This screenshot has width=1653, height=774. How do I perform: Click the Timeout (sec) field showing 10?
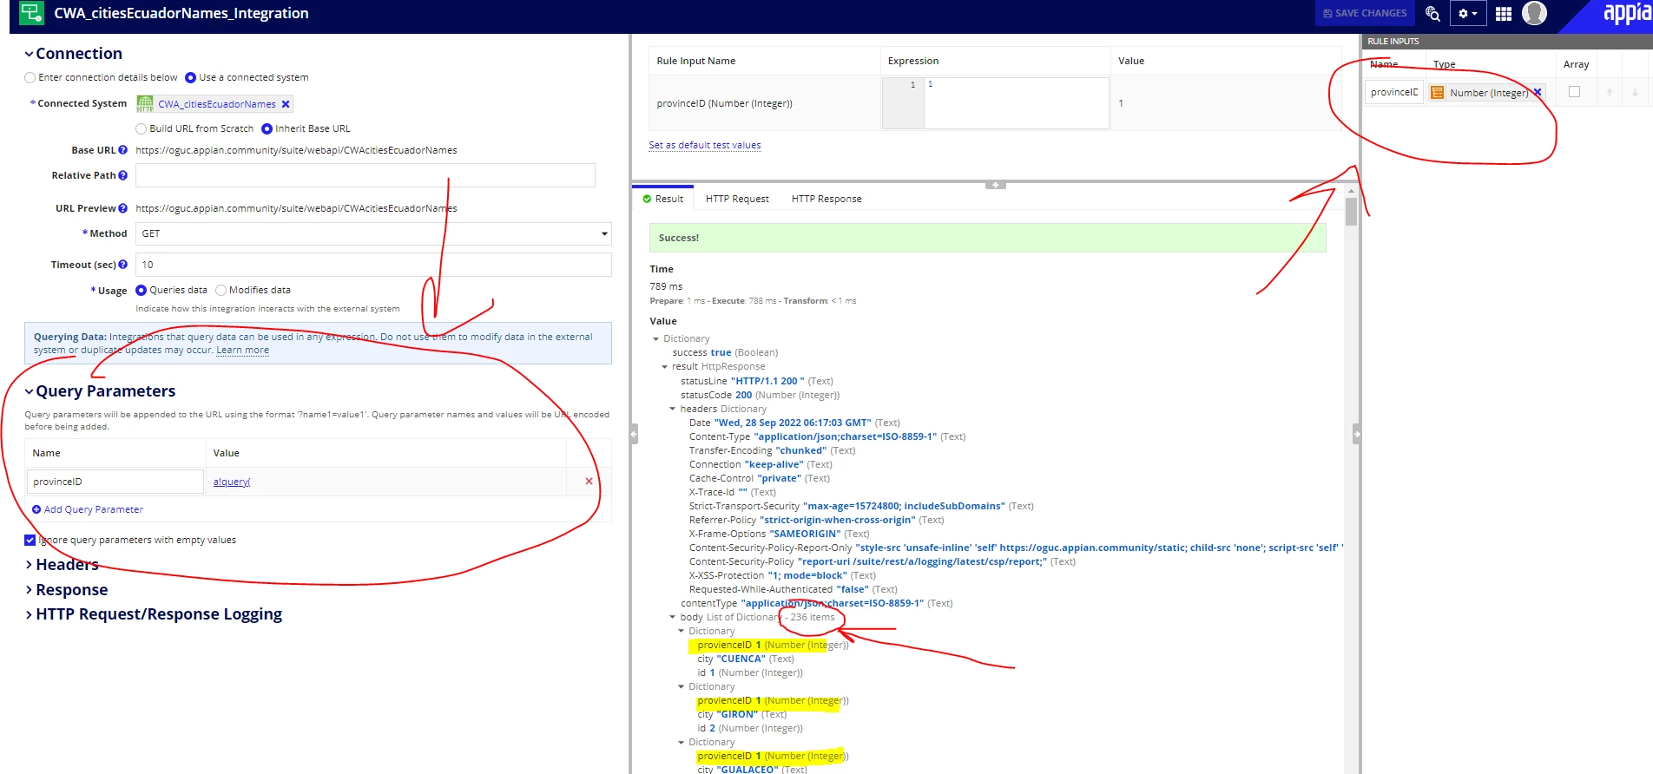[x=373, y=265]
